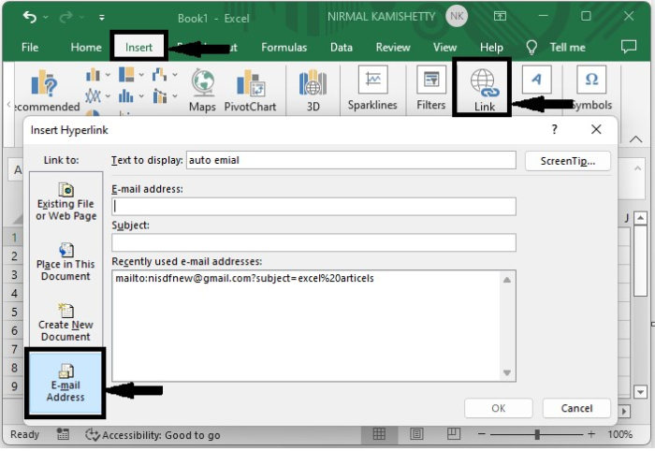Click the 3D Map icon
655x451 pixels.
coord(313,82)
